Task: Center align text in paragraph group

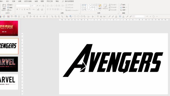Action: (50, 9)
